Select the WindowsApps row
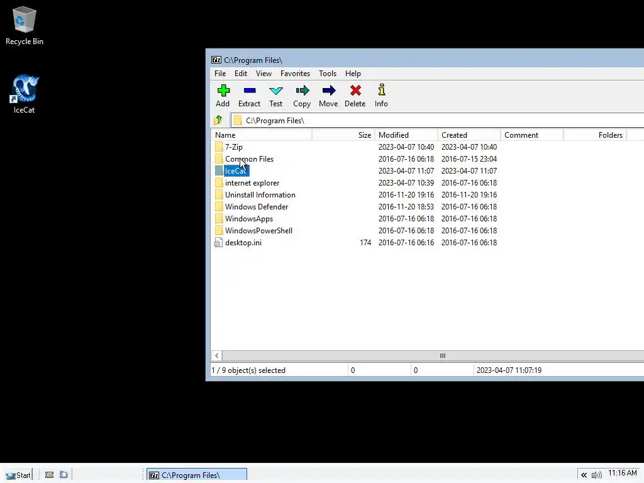 pos(427,218)
